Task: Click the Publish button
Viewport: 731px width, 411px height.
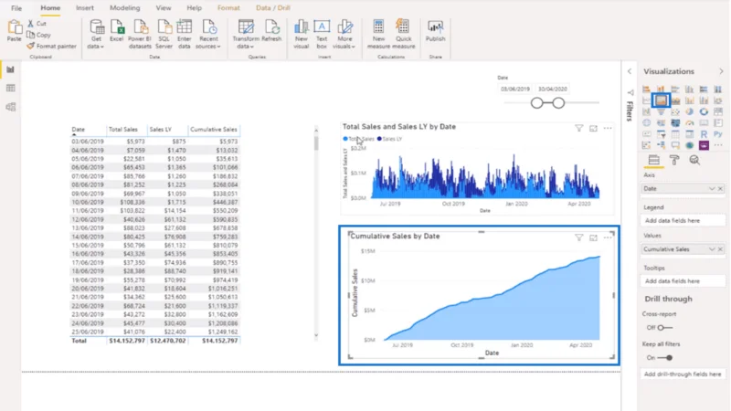Action: pyautogui.click(x=436, y=31)
